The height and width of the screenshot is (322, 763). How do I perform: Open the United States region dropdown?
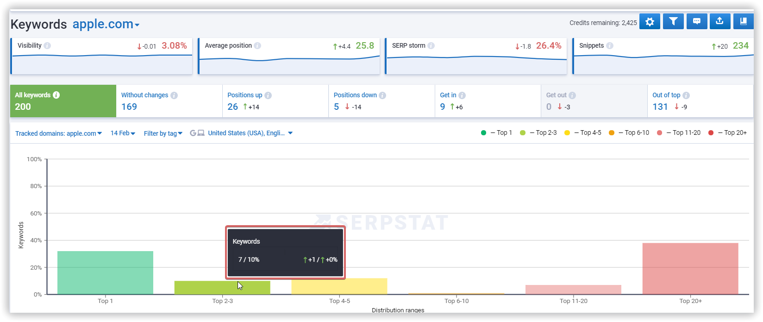click(250, 133)
